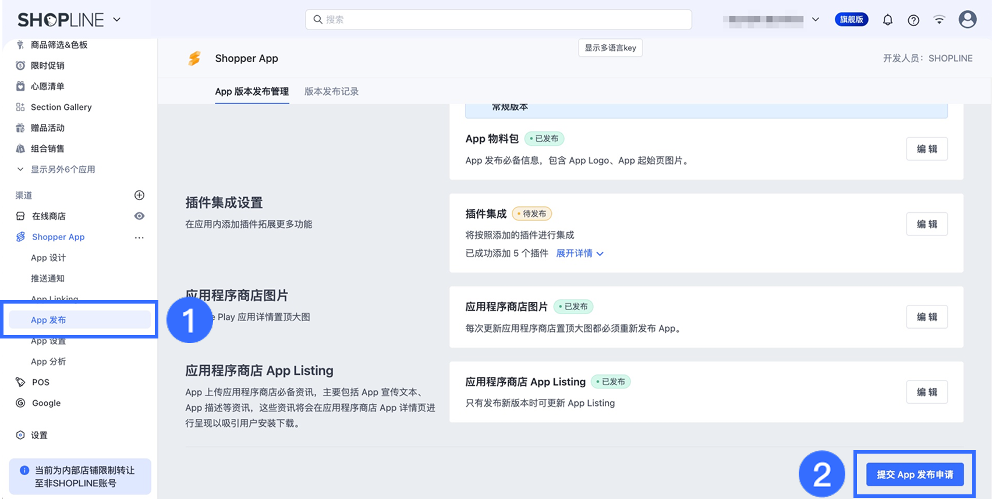Click the notification bell icon
This screenshot has height=499, width=992.
click(887, 20)
